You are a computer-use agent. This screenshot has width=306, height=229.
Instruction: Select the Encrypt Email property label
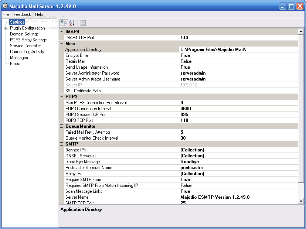coord(77,55)
